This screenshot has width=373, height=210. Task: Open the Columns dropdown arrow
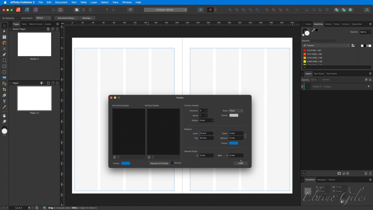click(206, 111)
